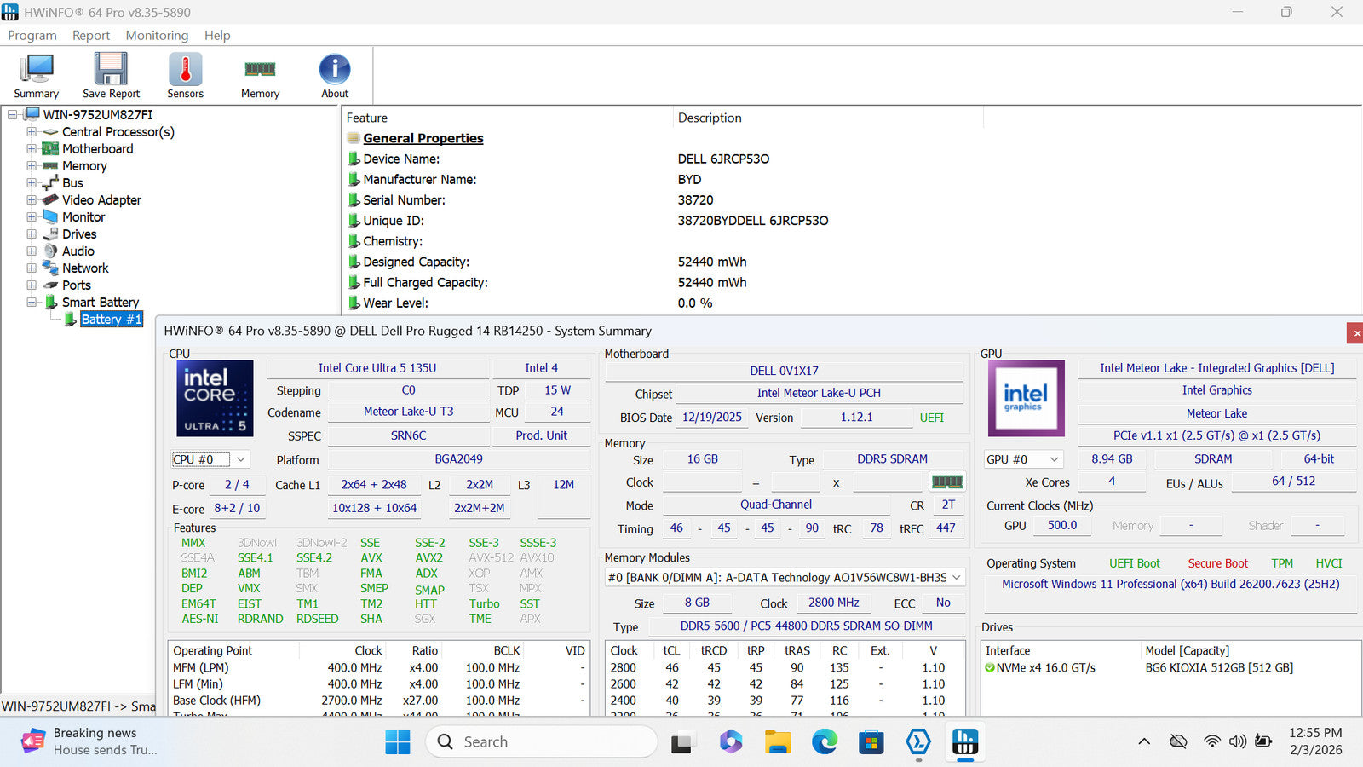Close the System Summary panel
This screenshot has width=1363, height=767.
pos(1355,332)
